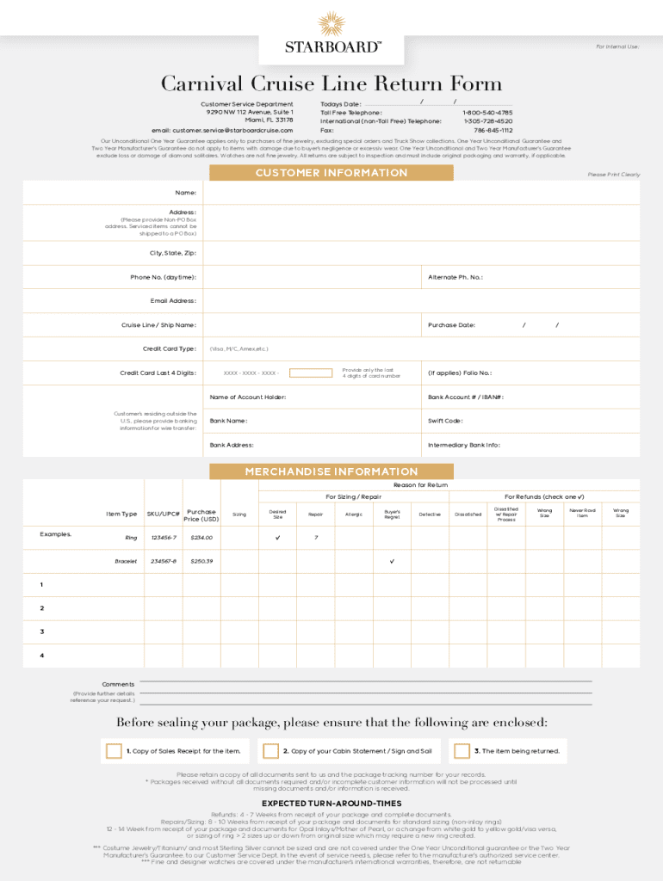The width and height of the screenshot is (663, 881).
Task: Click the Starboard starburst logo
Action: 331,24
